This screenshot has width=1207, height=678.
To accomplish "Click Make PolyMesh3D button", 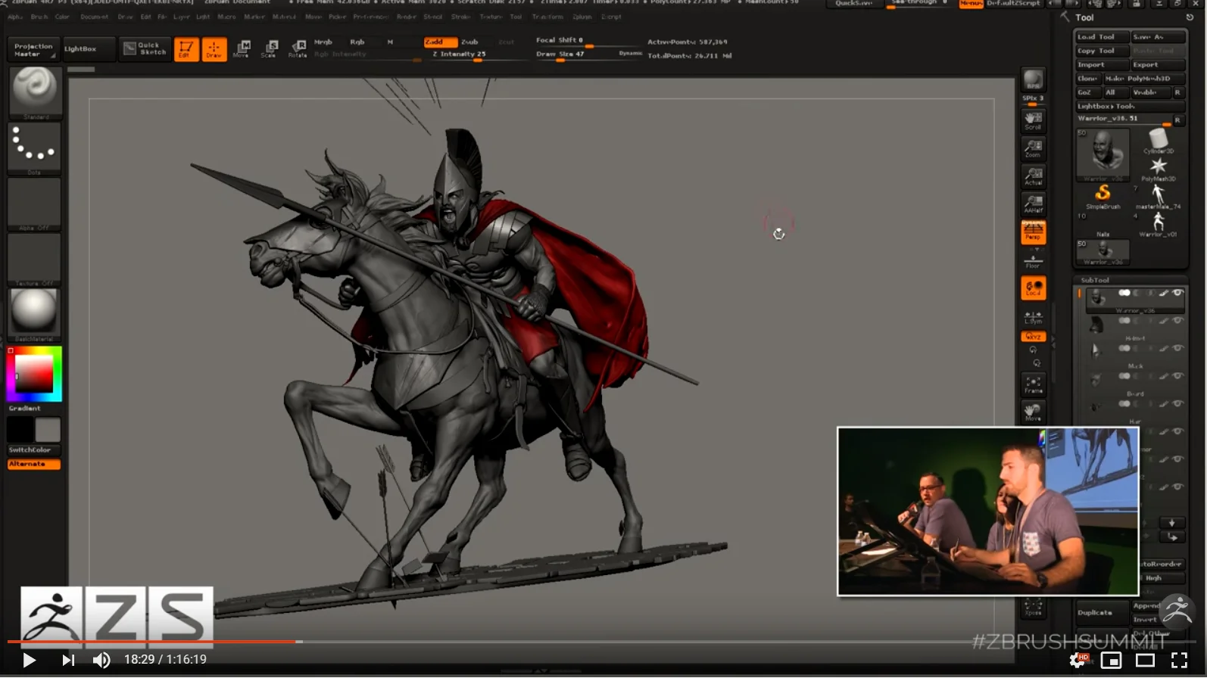I will pyautogui.click(x=1143, y=79).
